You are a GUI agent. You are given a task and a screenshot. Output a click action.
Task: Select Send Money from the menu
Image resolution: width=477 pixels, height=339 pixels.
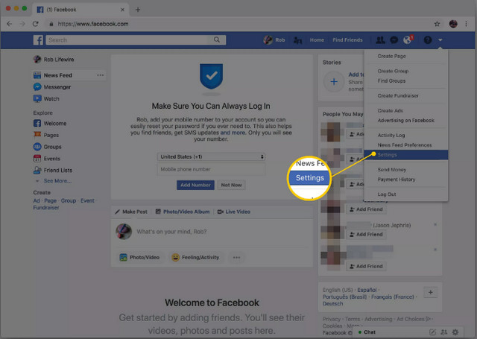[392, 170]
